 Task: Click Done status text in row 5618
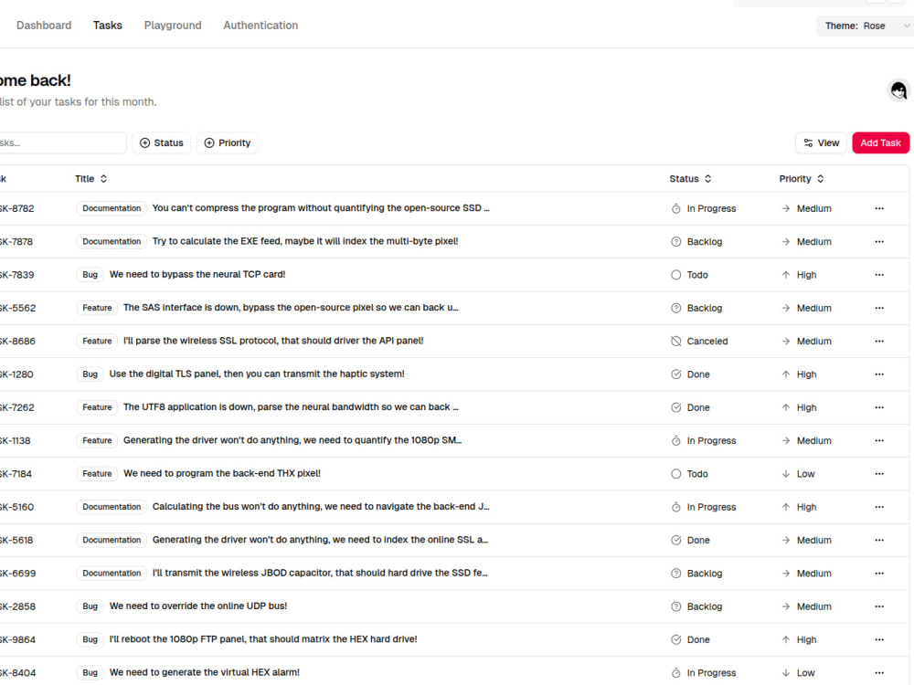click(x=698, y=541)
